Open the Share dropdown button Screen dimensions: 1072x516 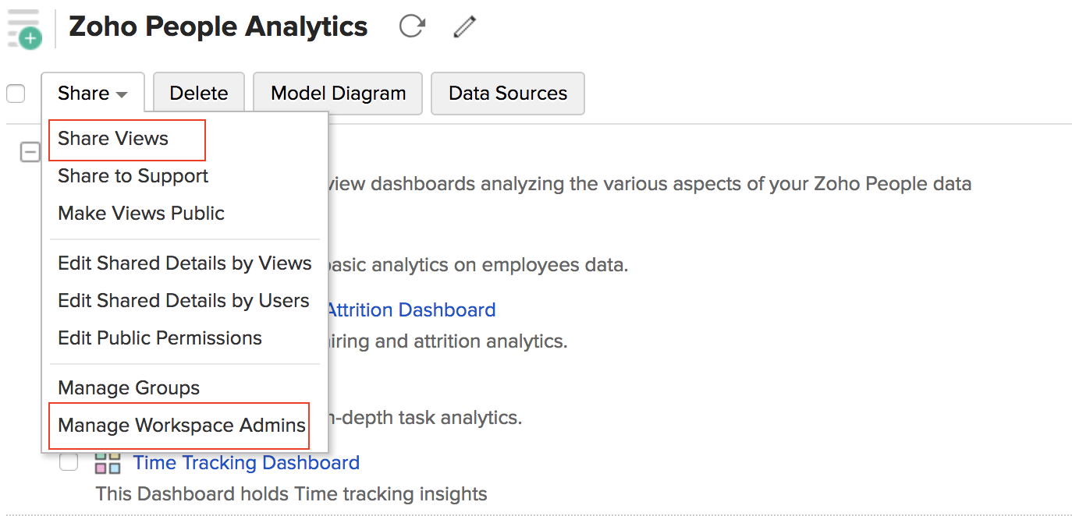click(93, 94)
